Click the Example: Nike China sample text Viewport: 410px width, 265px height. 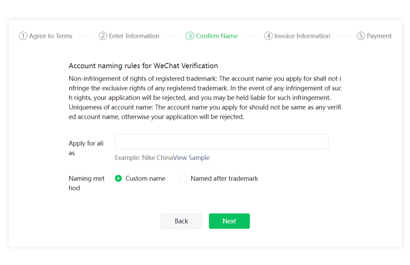point(144,158)
